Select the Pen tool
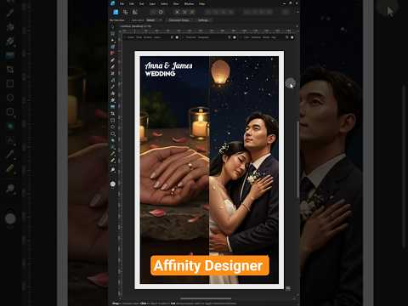This screenshot has height=306, width=408. click(x=113, y=60)
